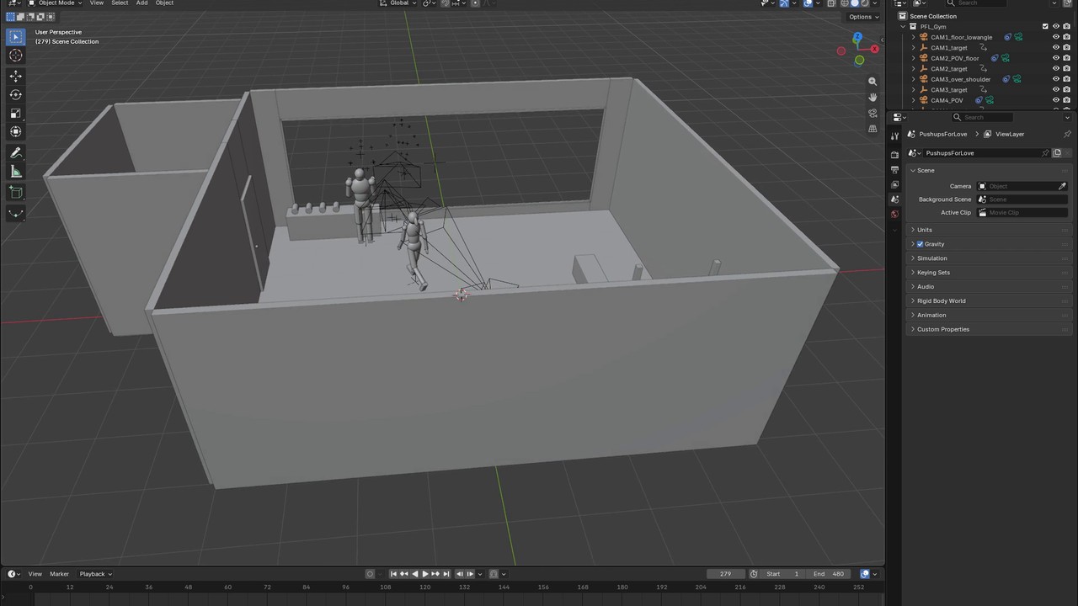Viewport: 1078px width, 606px height.
Task: Open the Add menu in viewport header
Action: coord(141,3)
